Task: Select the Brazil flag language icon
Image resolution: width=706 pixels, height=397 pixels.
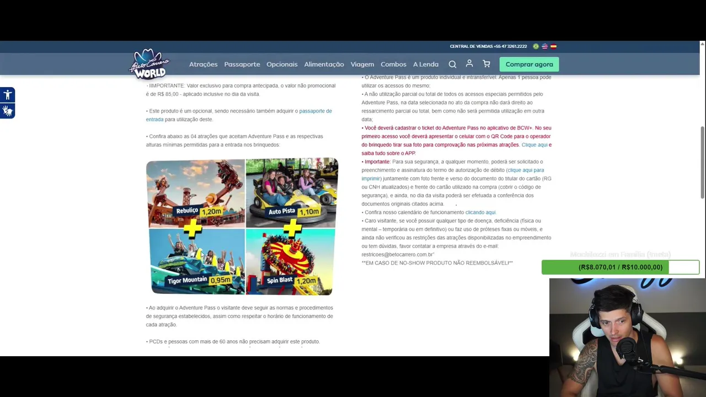Action: pyautogui.click(x=536, y=46)
